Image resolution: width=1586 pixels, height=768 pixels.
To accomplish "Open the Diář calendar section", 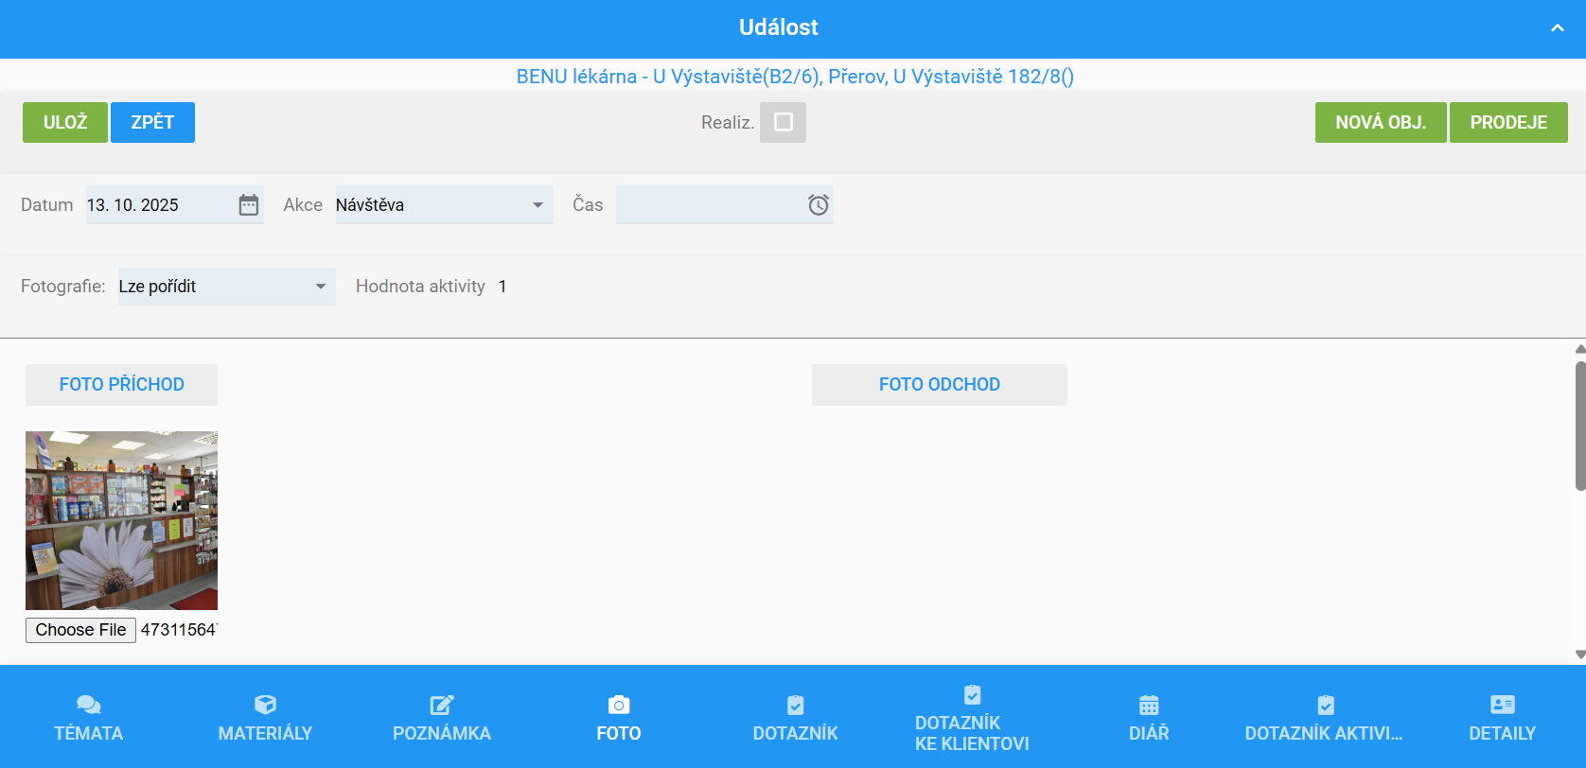I will click(1148, 718).
